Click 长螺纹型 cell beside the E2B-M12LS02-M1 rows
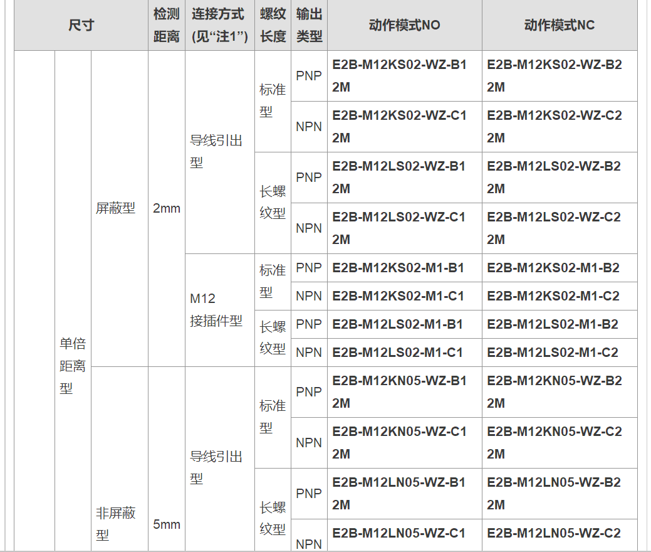Image resolution: width=651 pixels, height=552 pixels. click(273, 338)
